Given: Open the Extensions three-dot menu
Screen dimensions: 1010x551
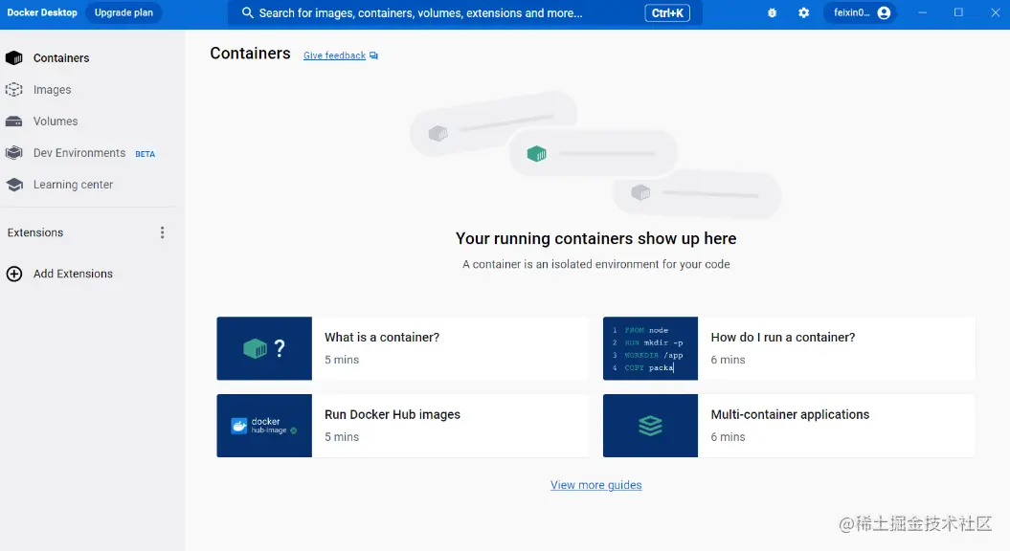Looking at the screenshot, I should (x=163, y=232).
